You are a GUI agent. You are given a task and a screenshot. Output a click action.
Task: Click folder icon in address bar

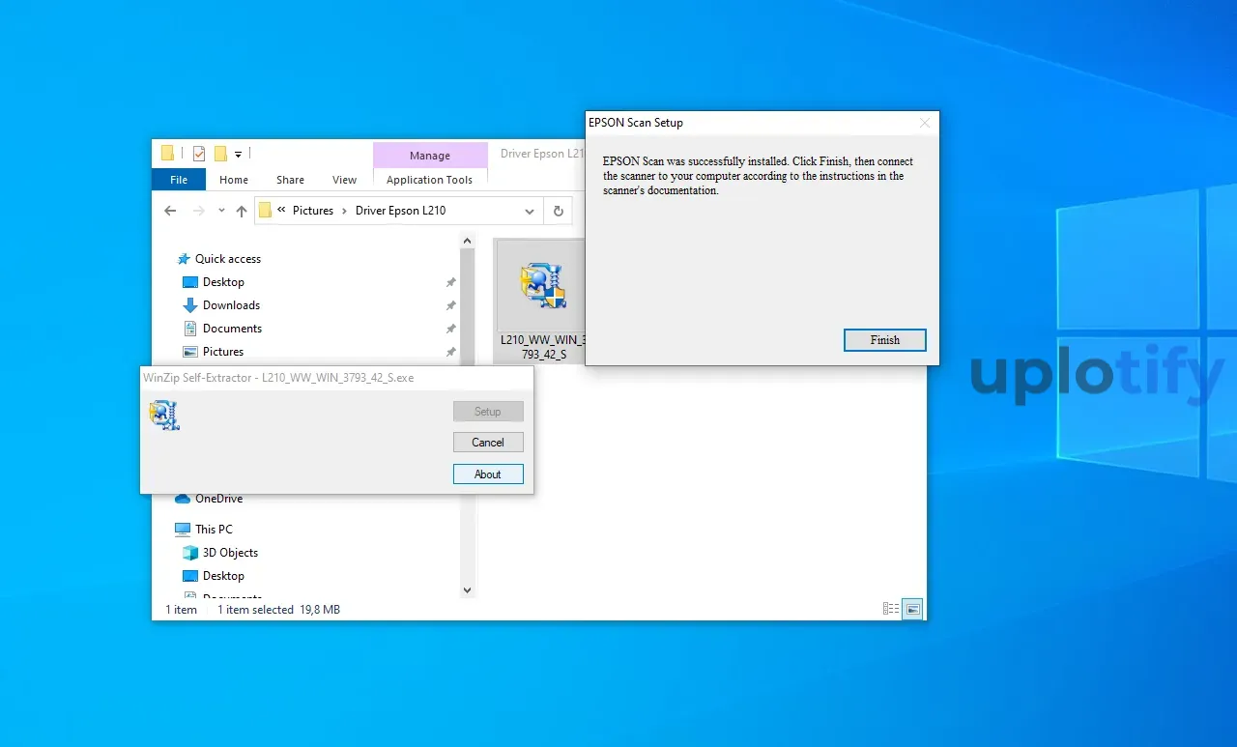pos(265,211)
